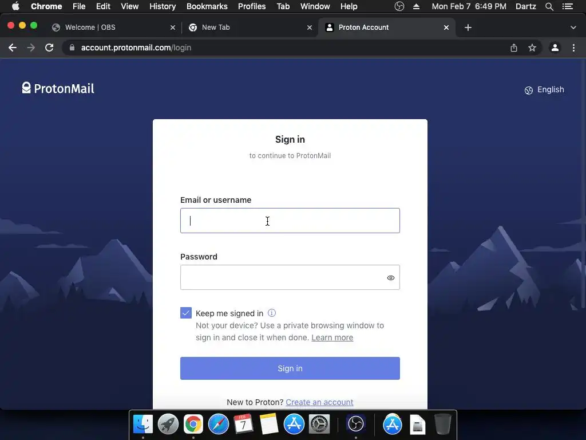The image size is (586, 440).
Task: Open the English language selector
Action: [545, 90]
